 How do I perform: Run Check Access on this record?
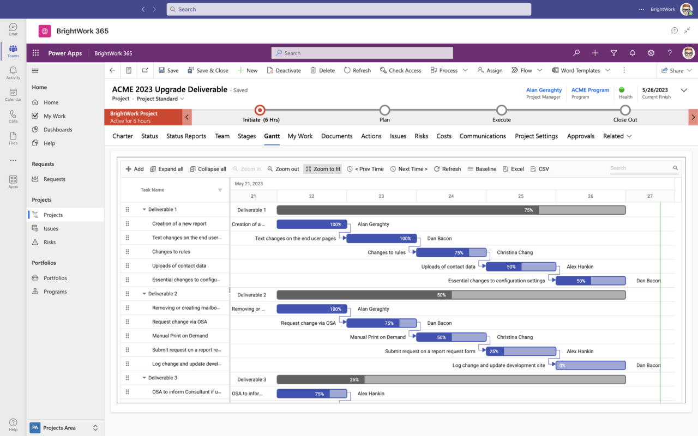point(400,70)
